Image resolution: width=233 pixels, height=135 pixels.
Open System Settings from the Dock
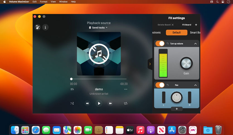182,130
